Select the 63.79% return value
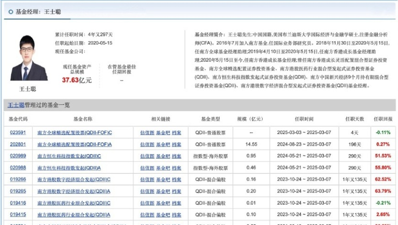This screenshot has height=225, width=398. tap(383, 191)
